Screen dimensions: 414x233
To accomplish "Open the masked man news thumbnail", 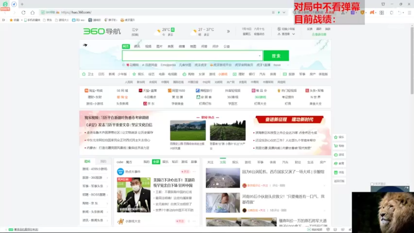I will tap(134, 195).
